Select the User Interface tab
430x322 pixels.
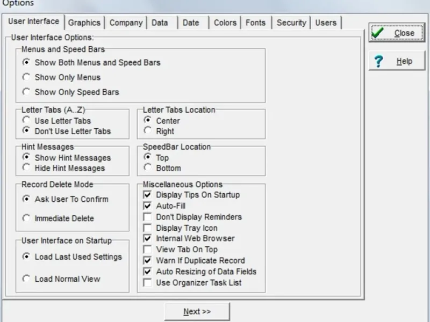(x=34, y=21)
